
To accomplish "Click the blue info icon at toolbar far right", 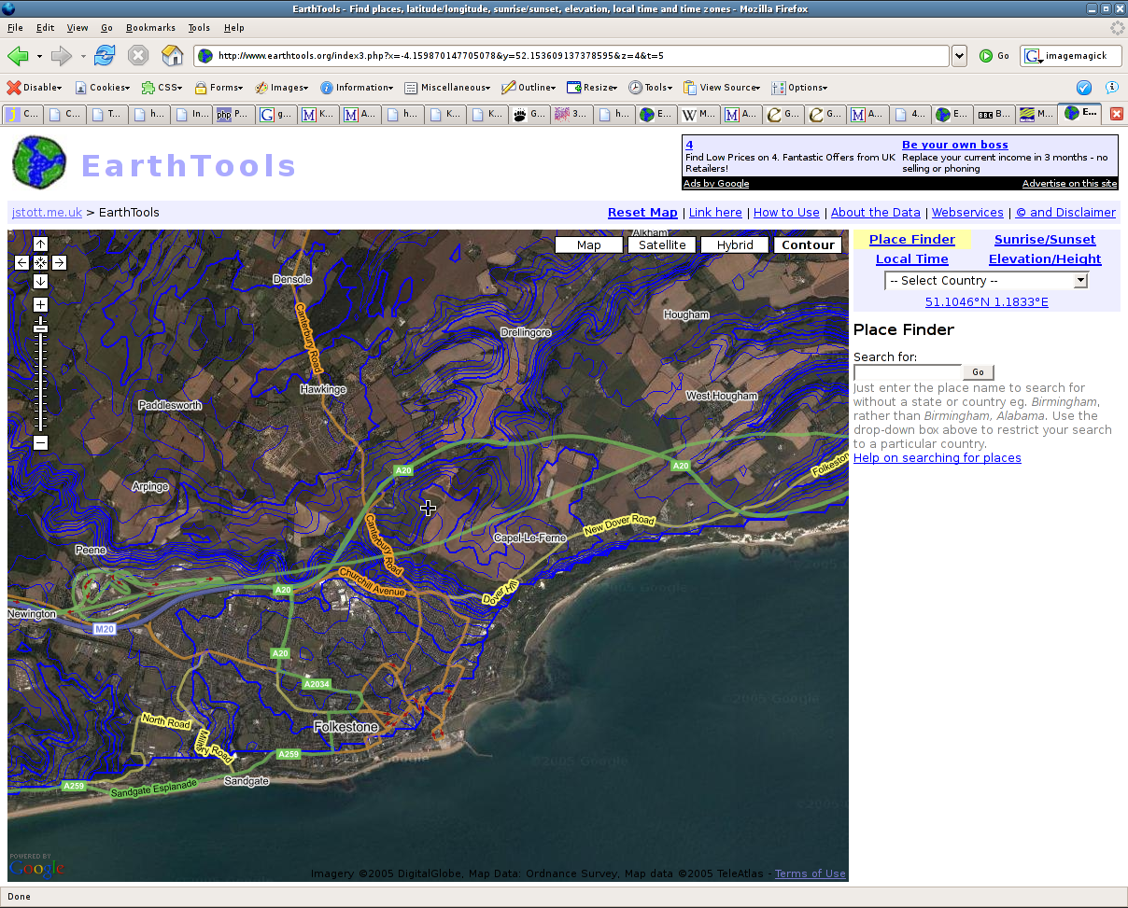I will pyautogui.click(x=1111, y=88).
